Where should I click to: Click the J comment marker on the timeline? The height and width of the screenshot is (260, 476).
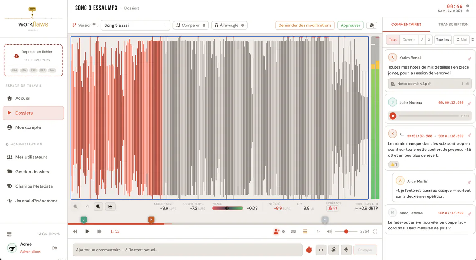(84, 219)
